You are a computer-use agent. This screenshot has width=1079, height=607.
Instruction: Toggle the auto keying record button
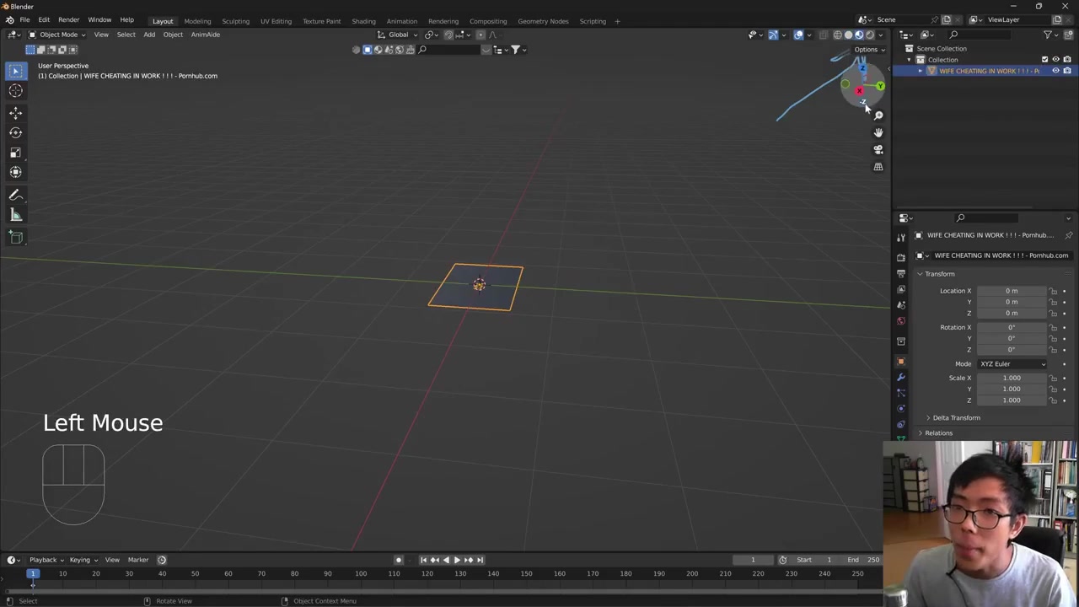399,560
